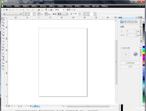Adjust vertical position spinner in docker
146x111 pixels.
click(x=136, y=35)
